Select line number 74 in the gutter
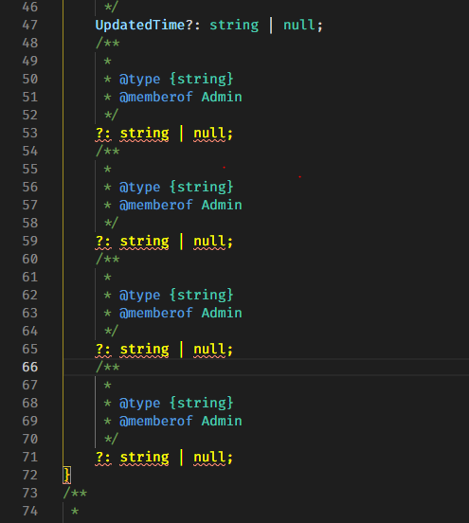This screenshot has width=469, height=523. coord(30,512)
